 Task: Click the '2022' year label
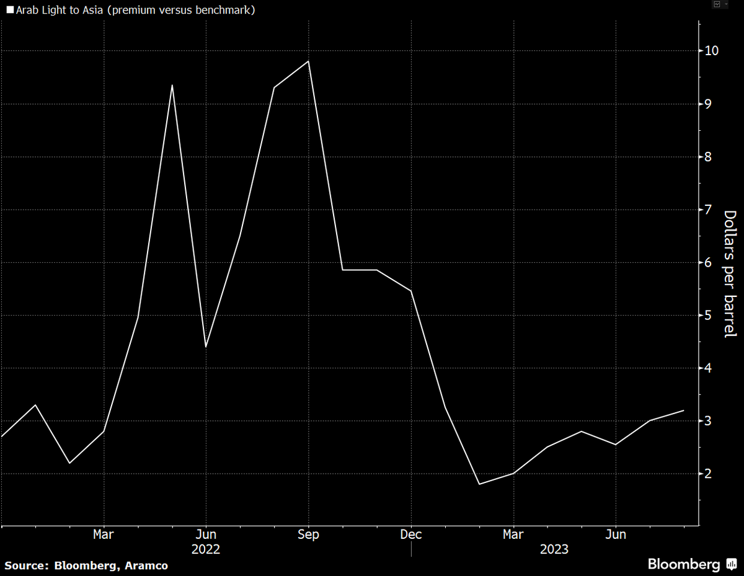tap(205, 549)
